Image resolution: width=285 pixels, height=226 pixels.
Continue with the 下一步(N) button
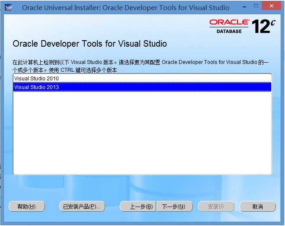tap(174, 207)
